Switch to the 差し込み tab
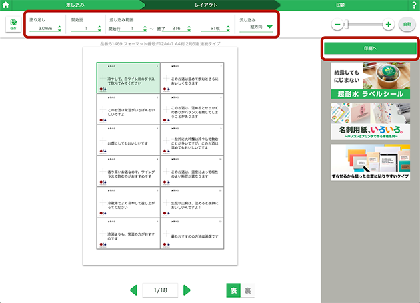The image size is (420, 303). [75, 5]
